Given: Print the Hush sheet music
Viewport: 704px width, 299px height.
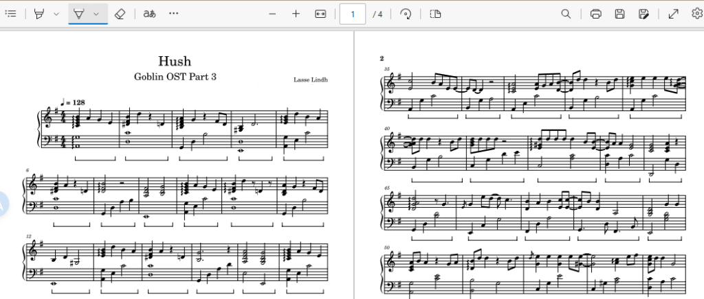Looking at the screenshot, I should coord(596,14).
